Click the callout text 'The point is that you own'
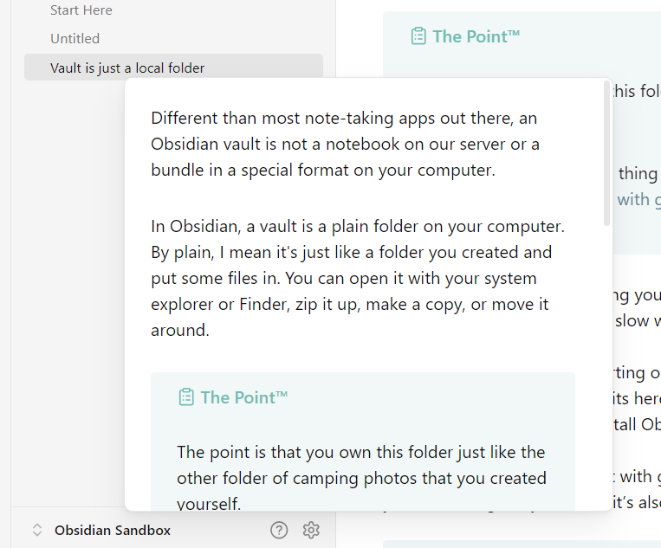 pos(361,477)
